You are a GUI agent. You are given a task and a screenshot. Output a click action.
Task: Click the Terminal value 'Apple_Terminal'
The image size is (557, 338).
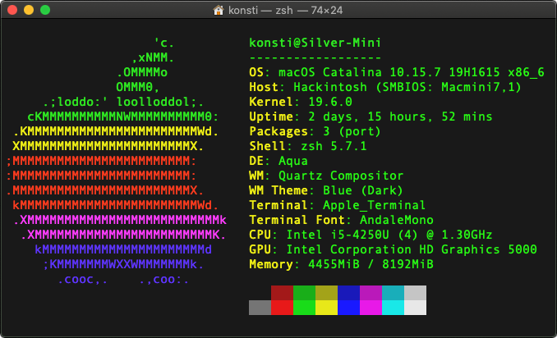coord(374,205)
